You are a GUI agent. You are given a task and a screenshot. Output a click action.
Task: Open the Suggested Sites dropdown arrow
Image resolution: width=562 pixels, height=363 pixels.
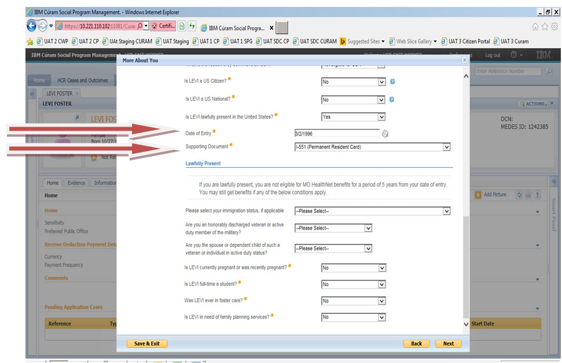coord(383,42)
